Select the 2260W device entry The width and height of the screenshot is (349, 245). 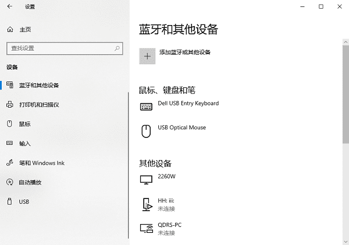(x=166, y=176)
